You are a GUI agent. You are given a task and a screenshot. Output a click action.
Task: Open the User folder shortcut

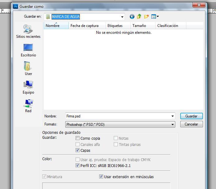click(x=28, y=68)
